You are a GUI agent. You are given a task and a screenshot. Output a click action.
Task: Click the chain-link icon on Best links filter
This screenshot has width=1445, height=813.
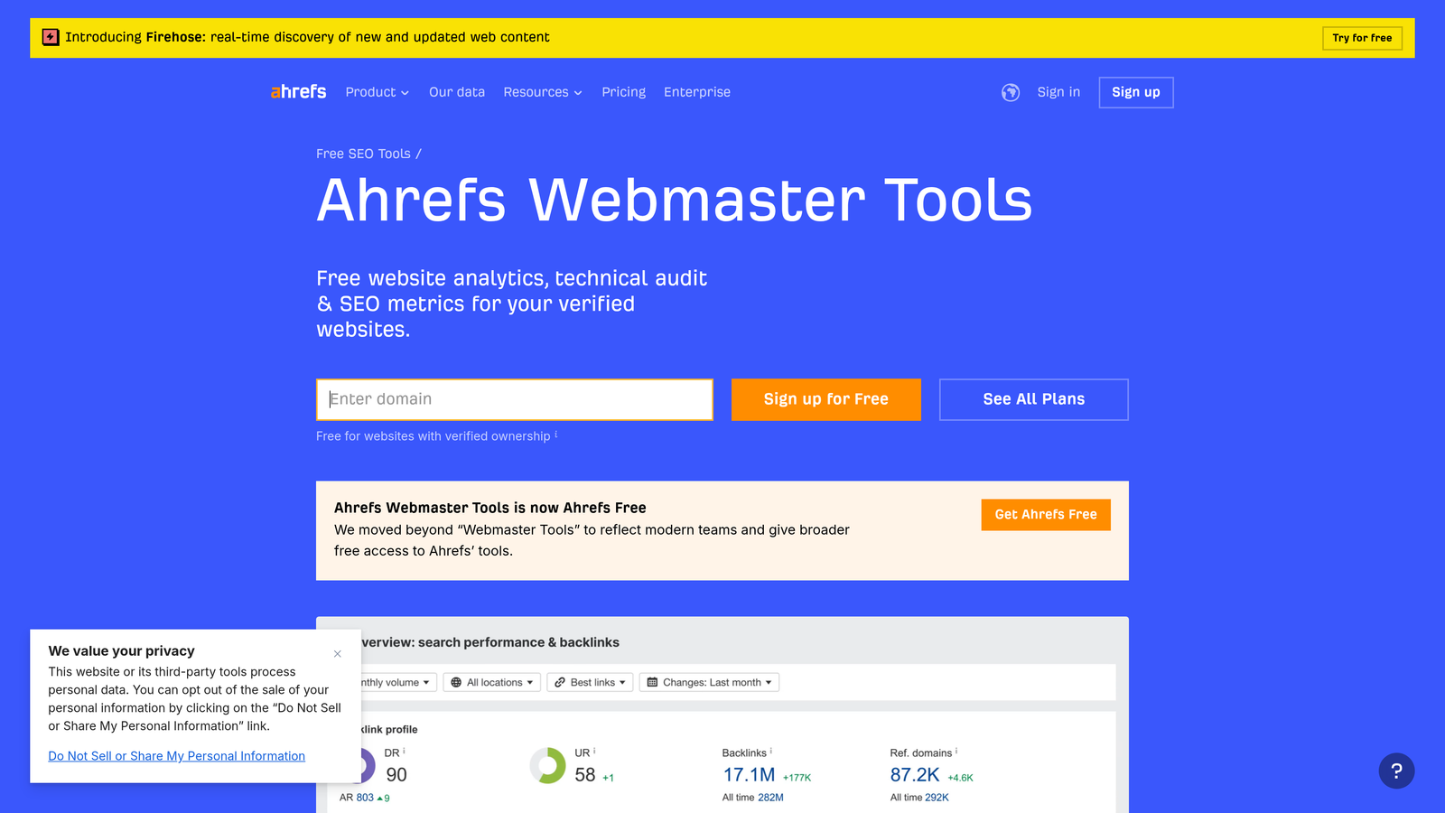click(561, 682)
